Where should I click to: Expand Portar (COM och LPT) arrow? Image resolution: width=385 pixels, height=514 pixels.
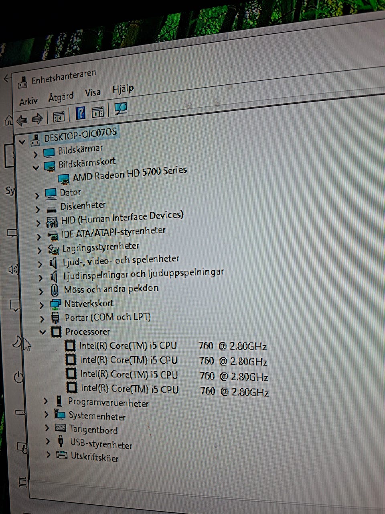[x=43, y=319]
